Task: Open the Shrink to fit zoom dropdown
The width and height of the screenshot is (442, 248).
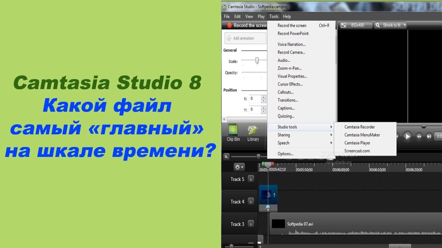Action: pos(391,25)
